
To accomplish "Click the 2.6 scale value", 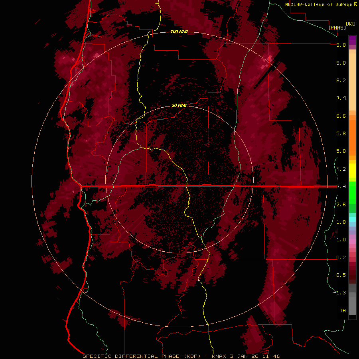I will tap(341, 205).
